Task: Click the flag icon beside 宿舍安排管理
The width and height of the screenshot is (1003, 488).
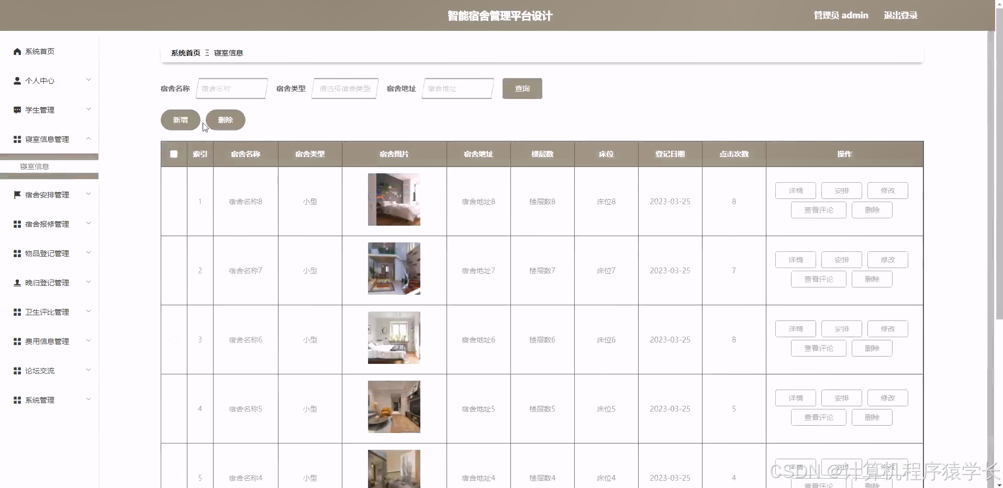Action: coord(17,195)
